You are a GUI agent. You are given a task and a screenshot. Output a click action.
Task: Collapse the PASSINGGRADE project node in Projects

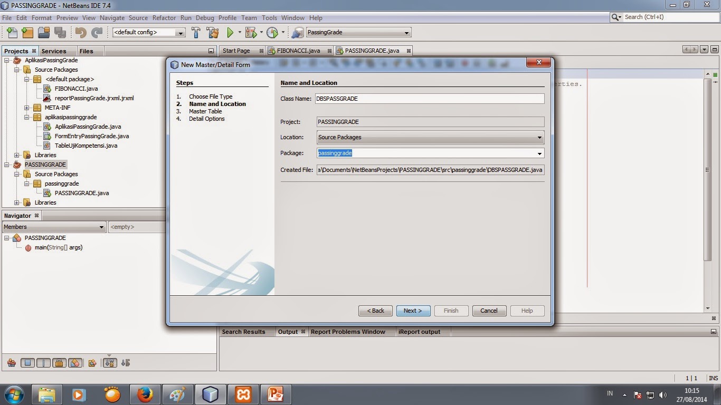pyautogui.click(x=7, y=165)
